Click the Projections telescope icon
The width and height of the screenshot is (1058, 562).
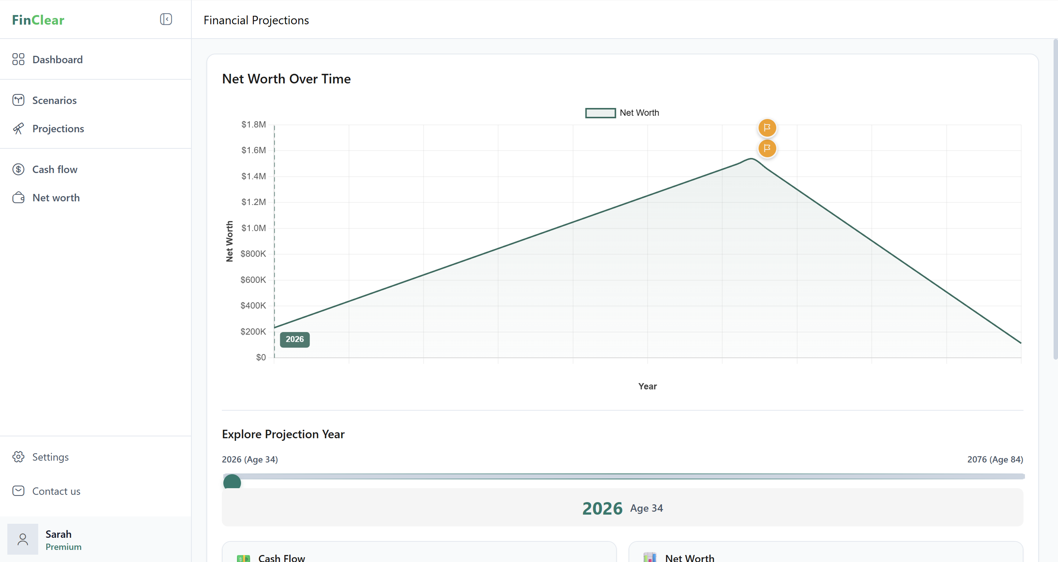(x=18, y=129)
